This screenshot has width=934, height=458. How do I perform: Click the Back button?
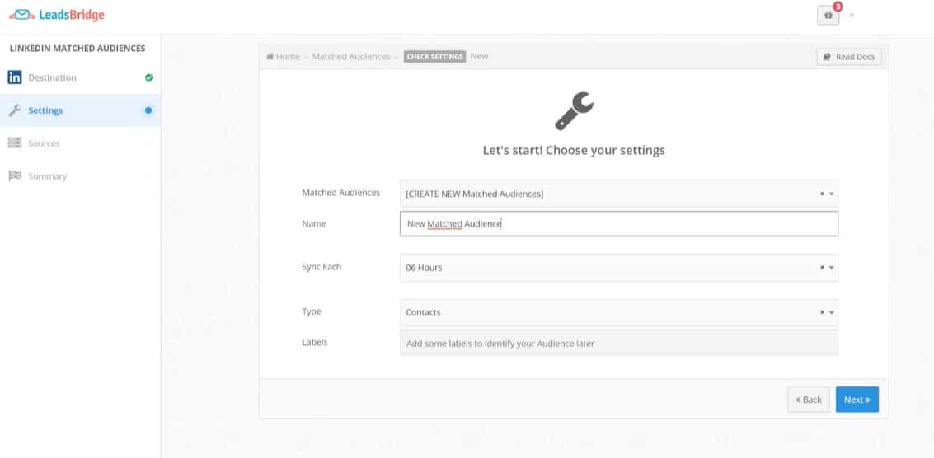809,400
